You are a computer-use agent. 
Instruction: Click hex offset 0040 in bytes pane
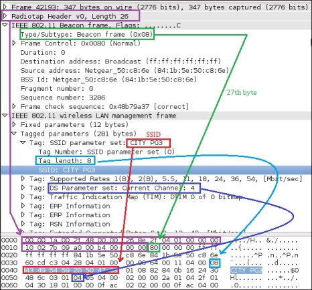click(9, 270)
